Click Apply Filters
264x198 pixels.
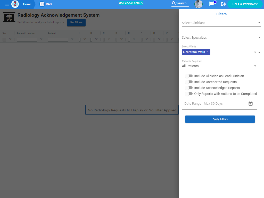220,119
